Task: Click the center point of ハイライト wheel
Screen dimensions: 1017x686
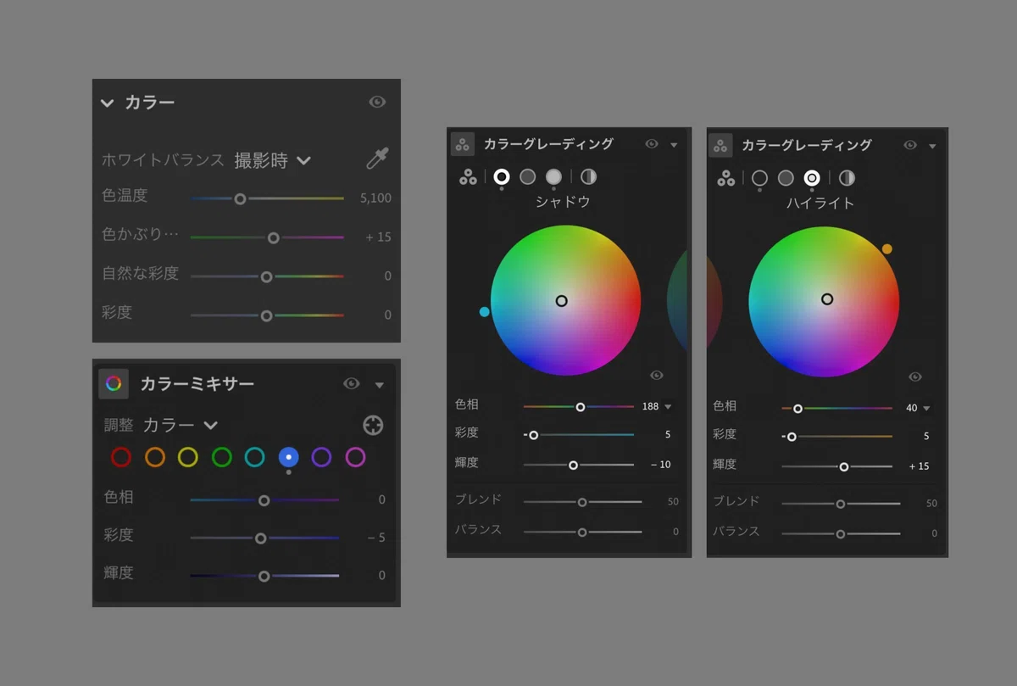Action: coord(827,299)
